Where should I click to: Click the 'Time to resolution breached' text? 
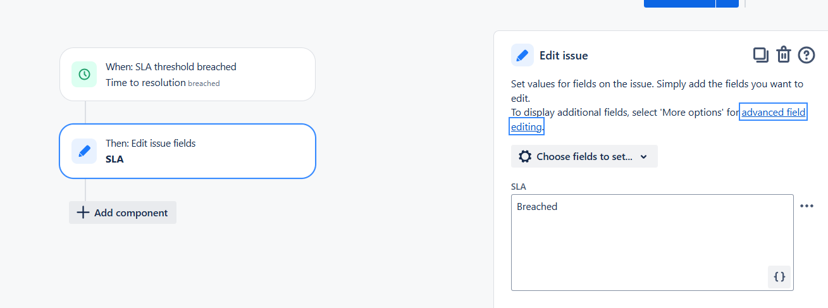163,83
